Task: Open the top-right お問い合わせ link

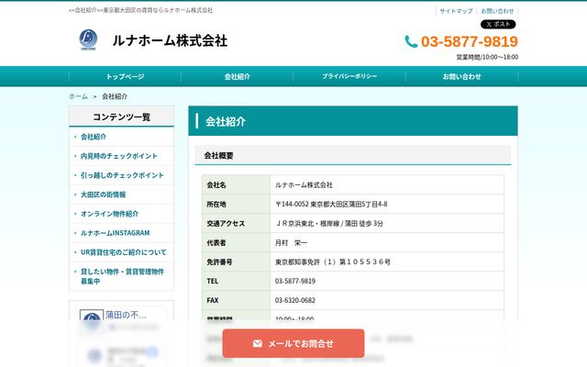Action: pyautogui.click(x=497, y=11)
